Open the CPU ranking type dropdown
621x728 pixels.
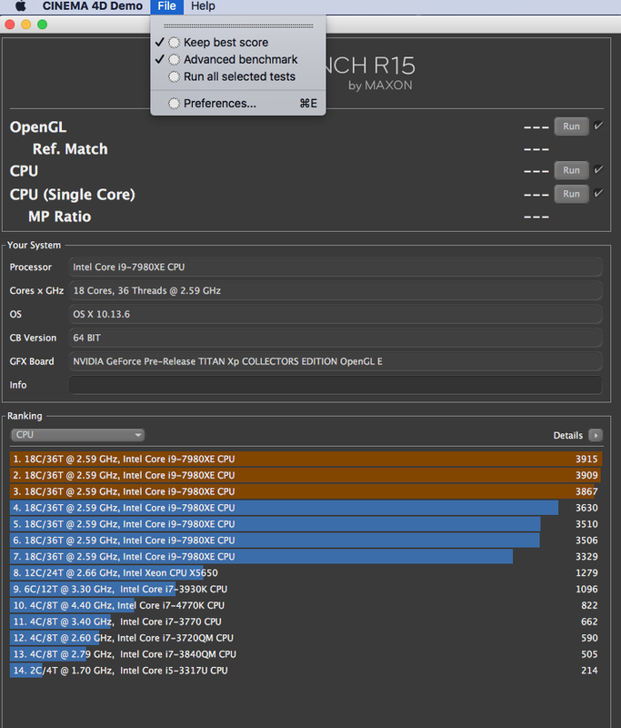[77, 435]
